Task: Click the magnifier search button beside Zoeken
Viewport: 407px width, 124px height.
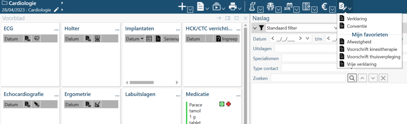Action: click(352, 78)
